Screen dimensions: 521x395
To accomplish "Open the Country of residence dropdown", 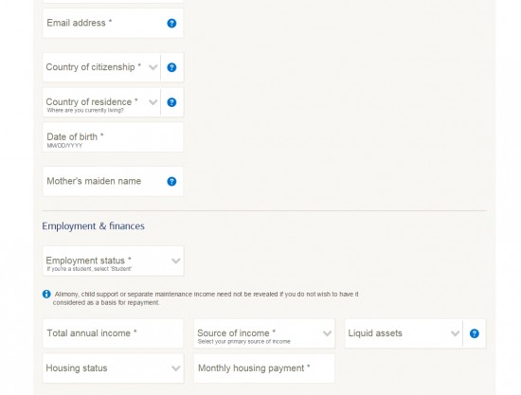I will pyautogui.click(x=101, y=102).
